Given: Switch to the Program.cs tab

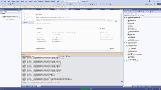Looking at the screenshot, I should click(x=108, y=9).
